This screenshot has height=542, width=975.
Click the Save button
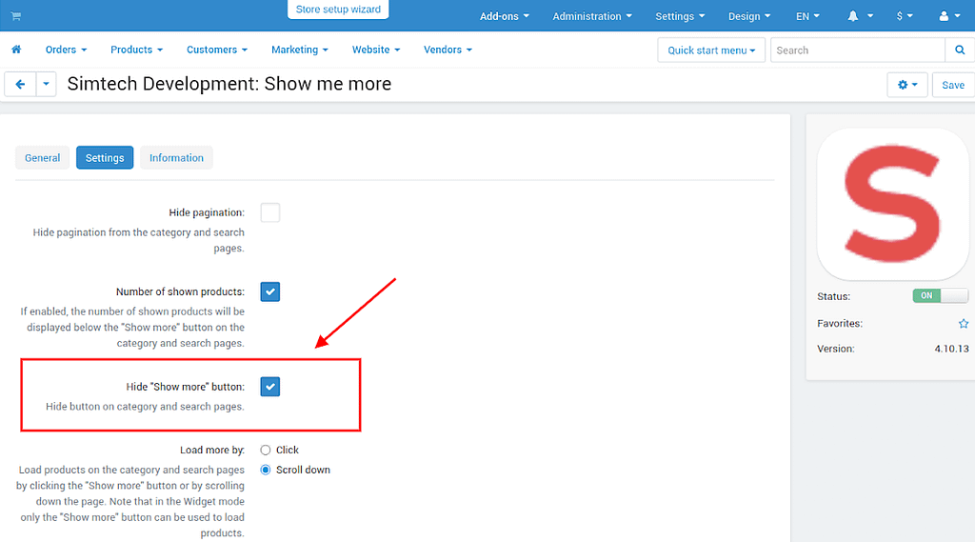[x=953, y=85]
